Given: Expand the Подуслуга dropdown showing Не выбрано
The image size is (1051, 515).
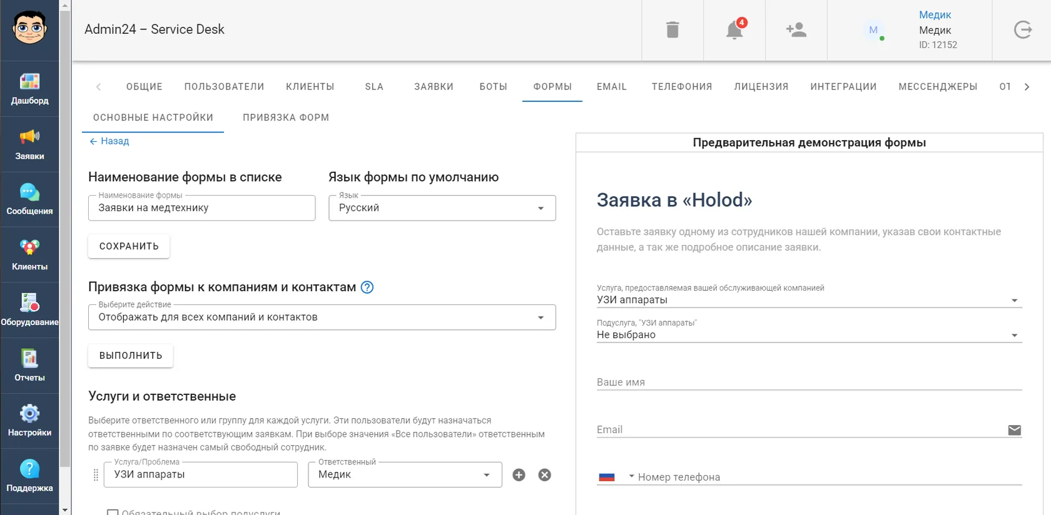Looking at the screenshot, I should click(809, 335).
